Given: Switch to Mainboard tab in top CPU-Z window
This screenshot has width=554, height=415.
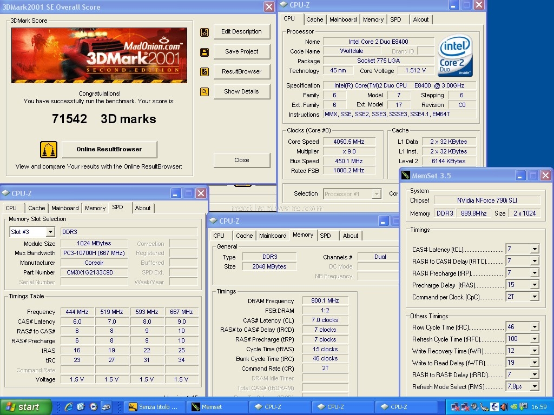Looking at the screenshot, I should 343,20.
